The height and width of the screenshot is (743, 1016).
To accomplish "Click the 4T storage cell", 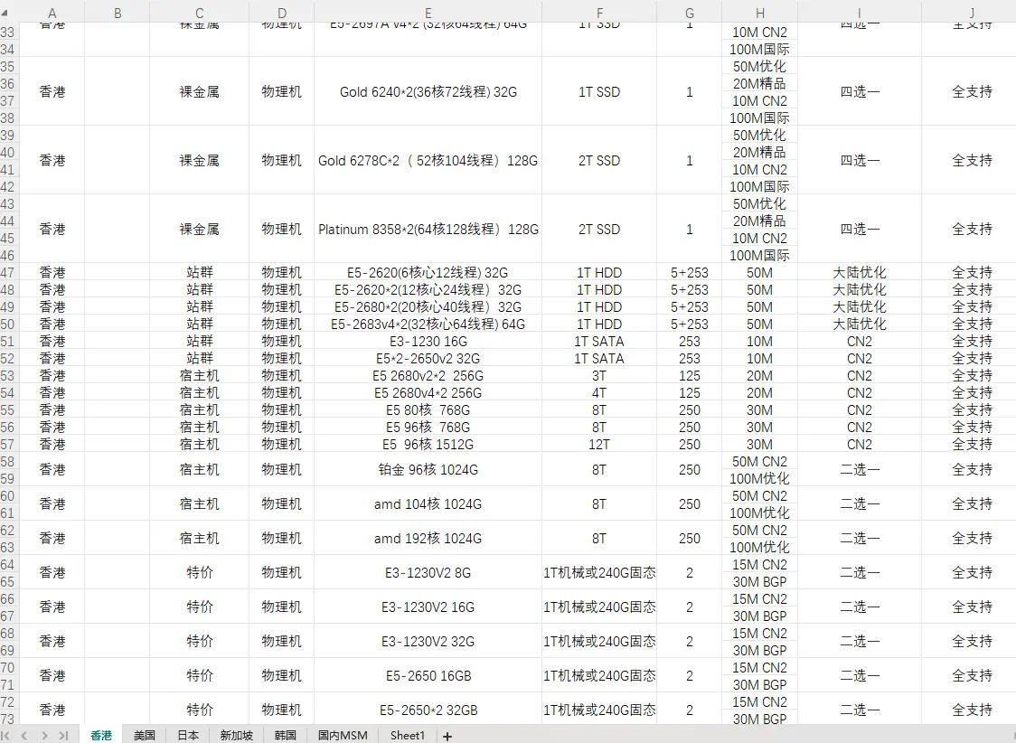I will pos(599,392).
